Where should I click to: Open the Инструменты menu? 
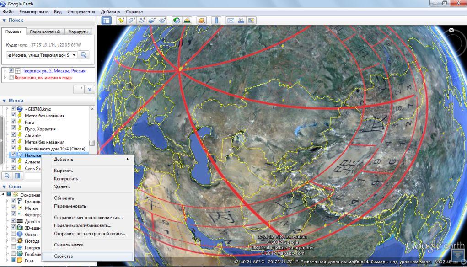pos(81,11)
